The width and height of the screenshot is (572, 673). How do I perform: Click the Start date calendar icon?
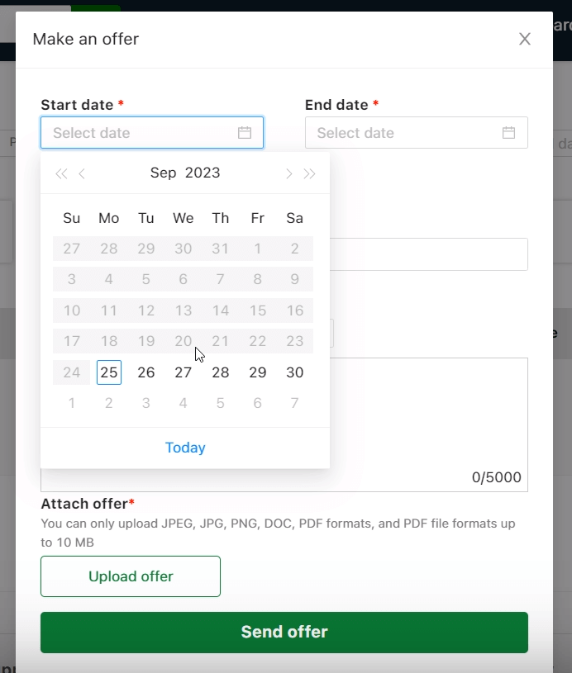pos(245,133)
